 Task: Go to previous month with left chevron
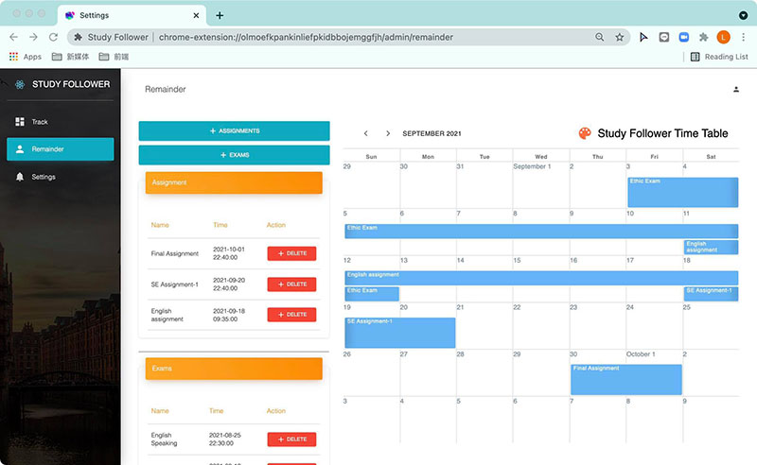tap(366, 133)
